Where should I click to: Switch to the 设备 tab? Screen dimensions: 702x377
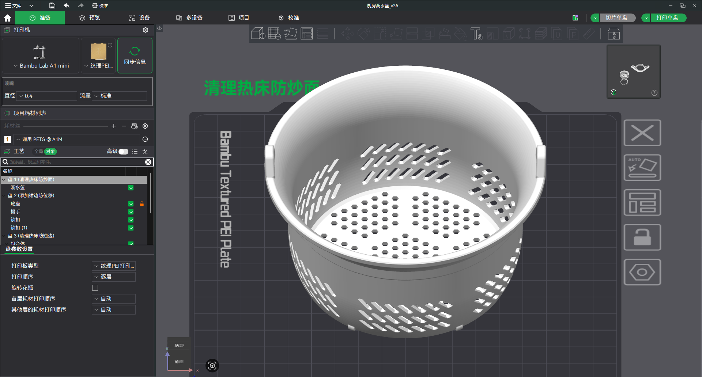coord(139,18)
